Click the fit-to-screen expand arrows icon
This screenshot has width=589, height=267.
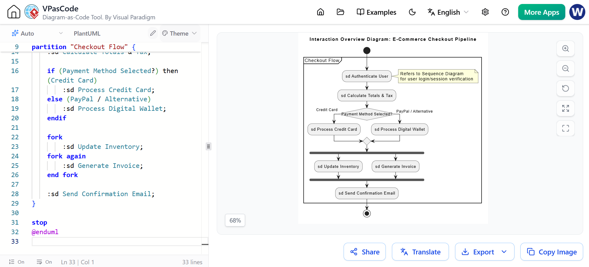coord(566,108)
